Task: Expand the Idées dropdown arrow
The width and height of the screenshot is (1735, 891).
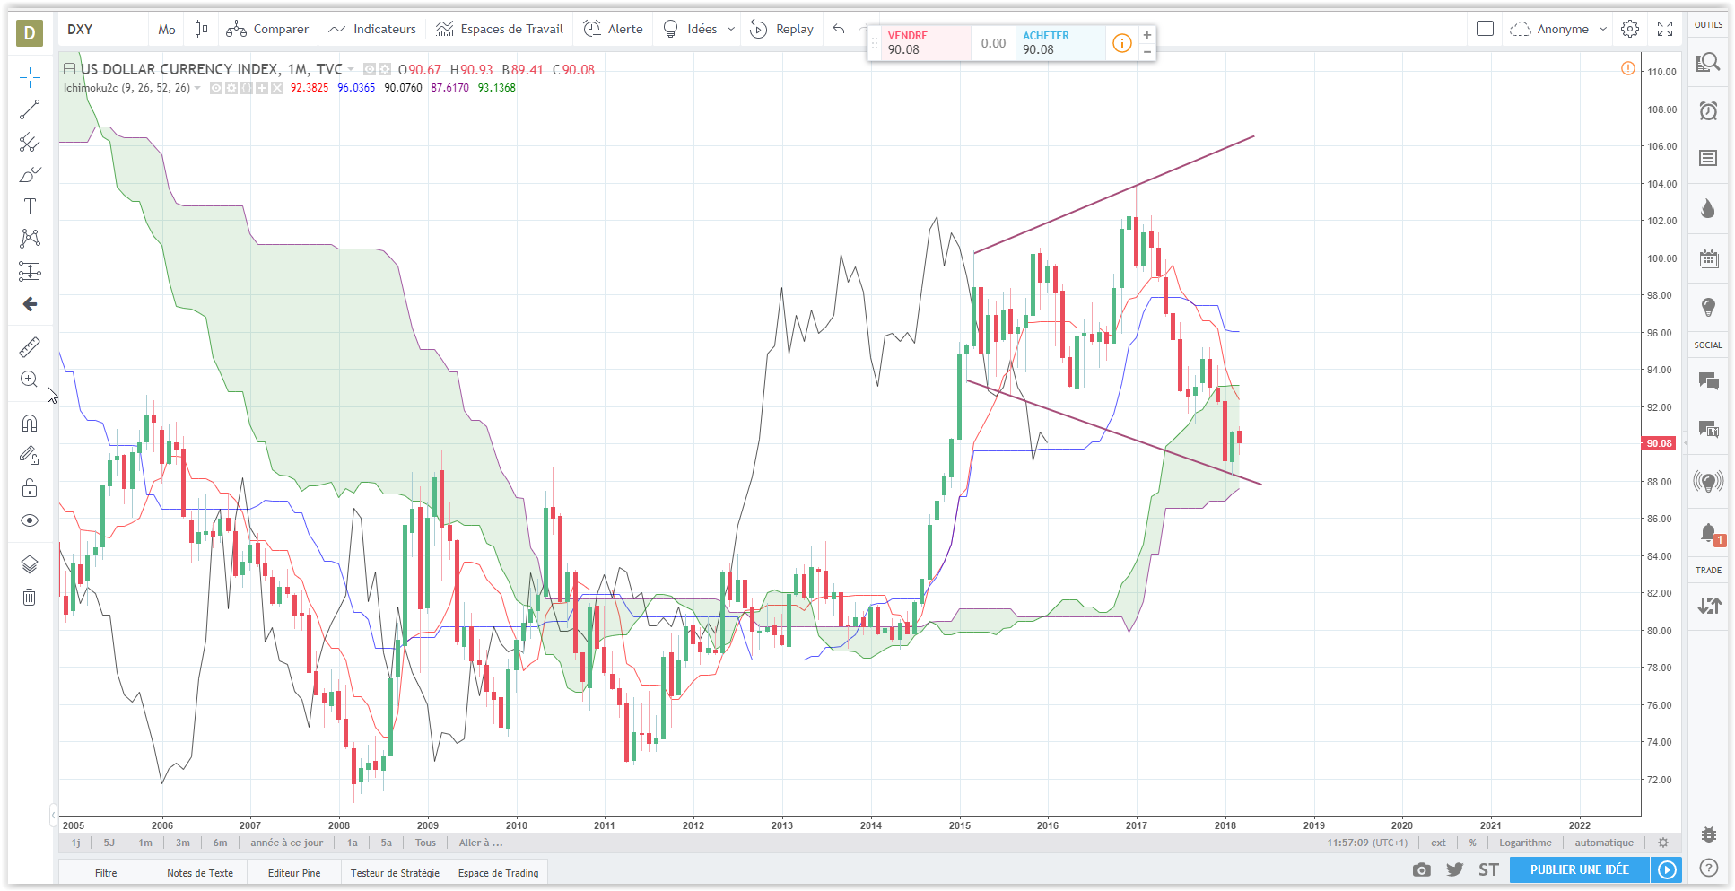Action: [730, 29]
